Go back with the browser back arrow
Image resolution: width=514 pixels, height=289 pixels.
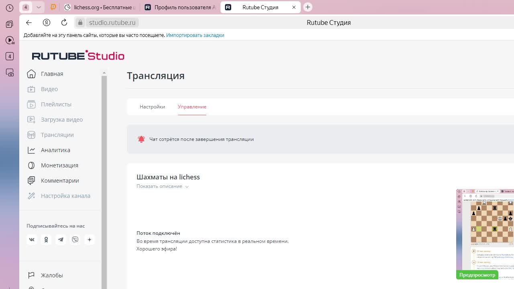pos(29,22)
